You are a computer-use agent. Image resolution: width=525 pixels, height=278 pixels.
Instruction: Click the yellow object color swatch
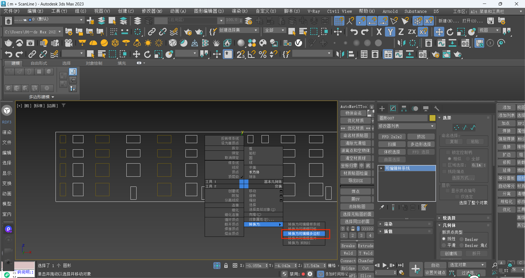click(x=432, y=118)
